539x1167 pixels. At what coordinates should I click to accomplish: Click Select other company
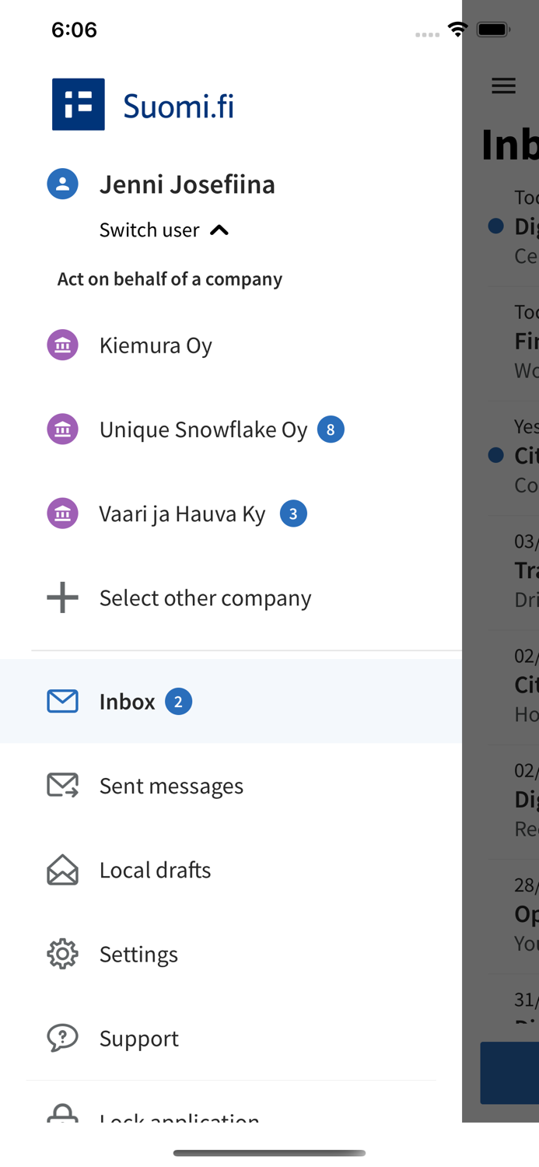pyautogui.click(x=205, y=598)
